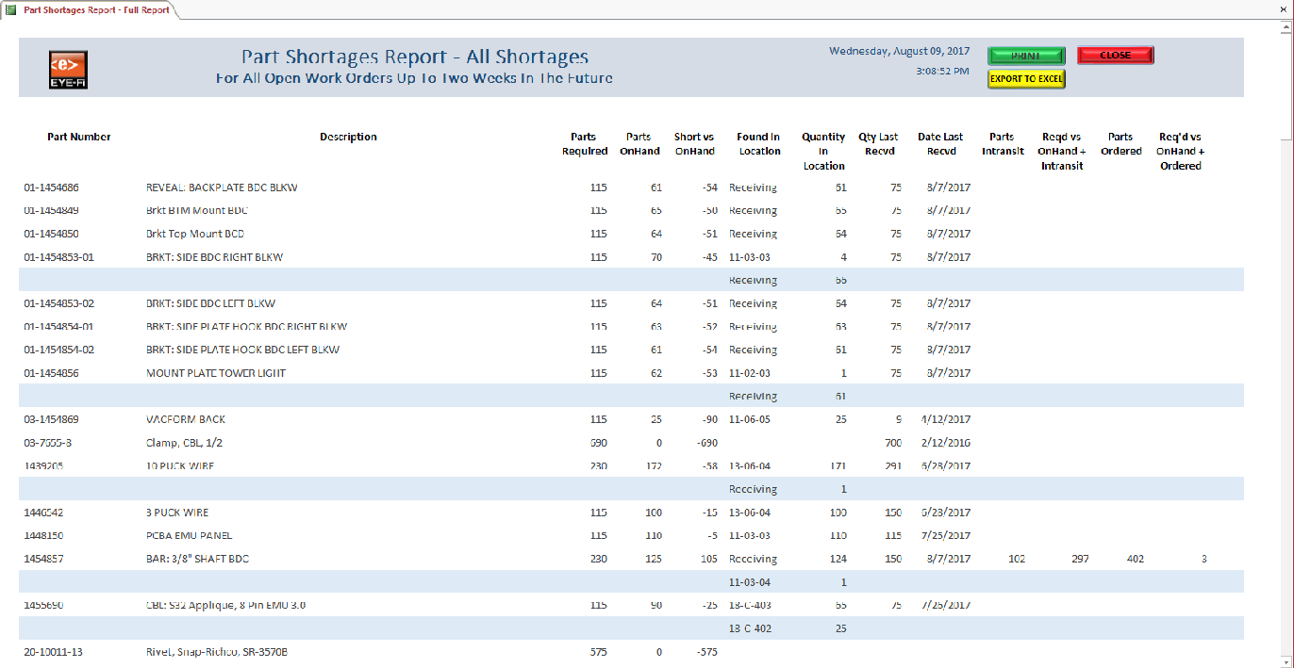Click the VACFORM BACK description
This screenshot has width=1294, height=668.
click(185, 420)
